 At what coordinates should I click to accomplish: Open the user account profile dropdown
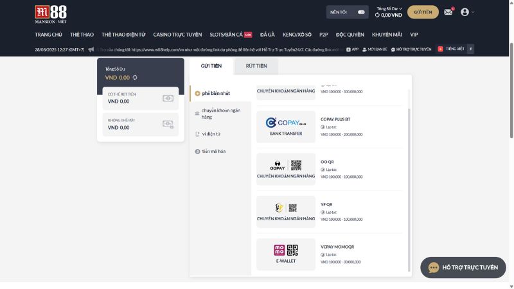467,12
